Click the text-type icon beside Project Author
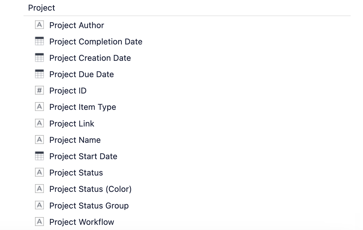Screen dimensions: 363x230 point(39,25)
